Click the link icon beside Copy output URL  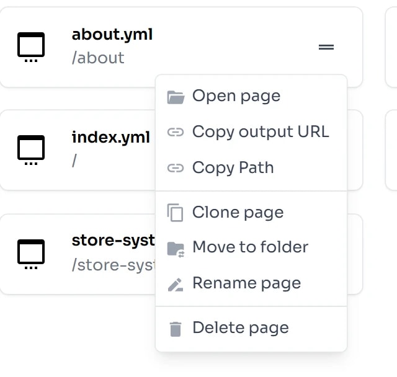(176, 132)
